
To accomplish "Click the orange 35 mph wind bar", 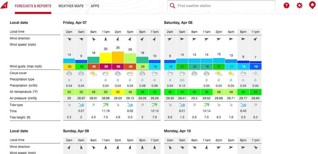I will pos(118,58).
